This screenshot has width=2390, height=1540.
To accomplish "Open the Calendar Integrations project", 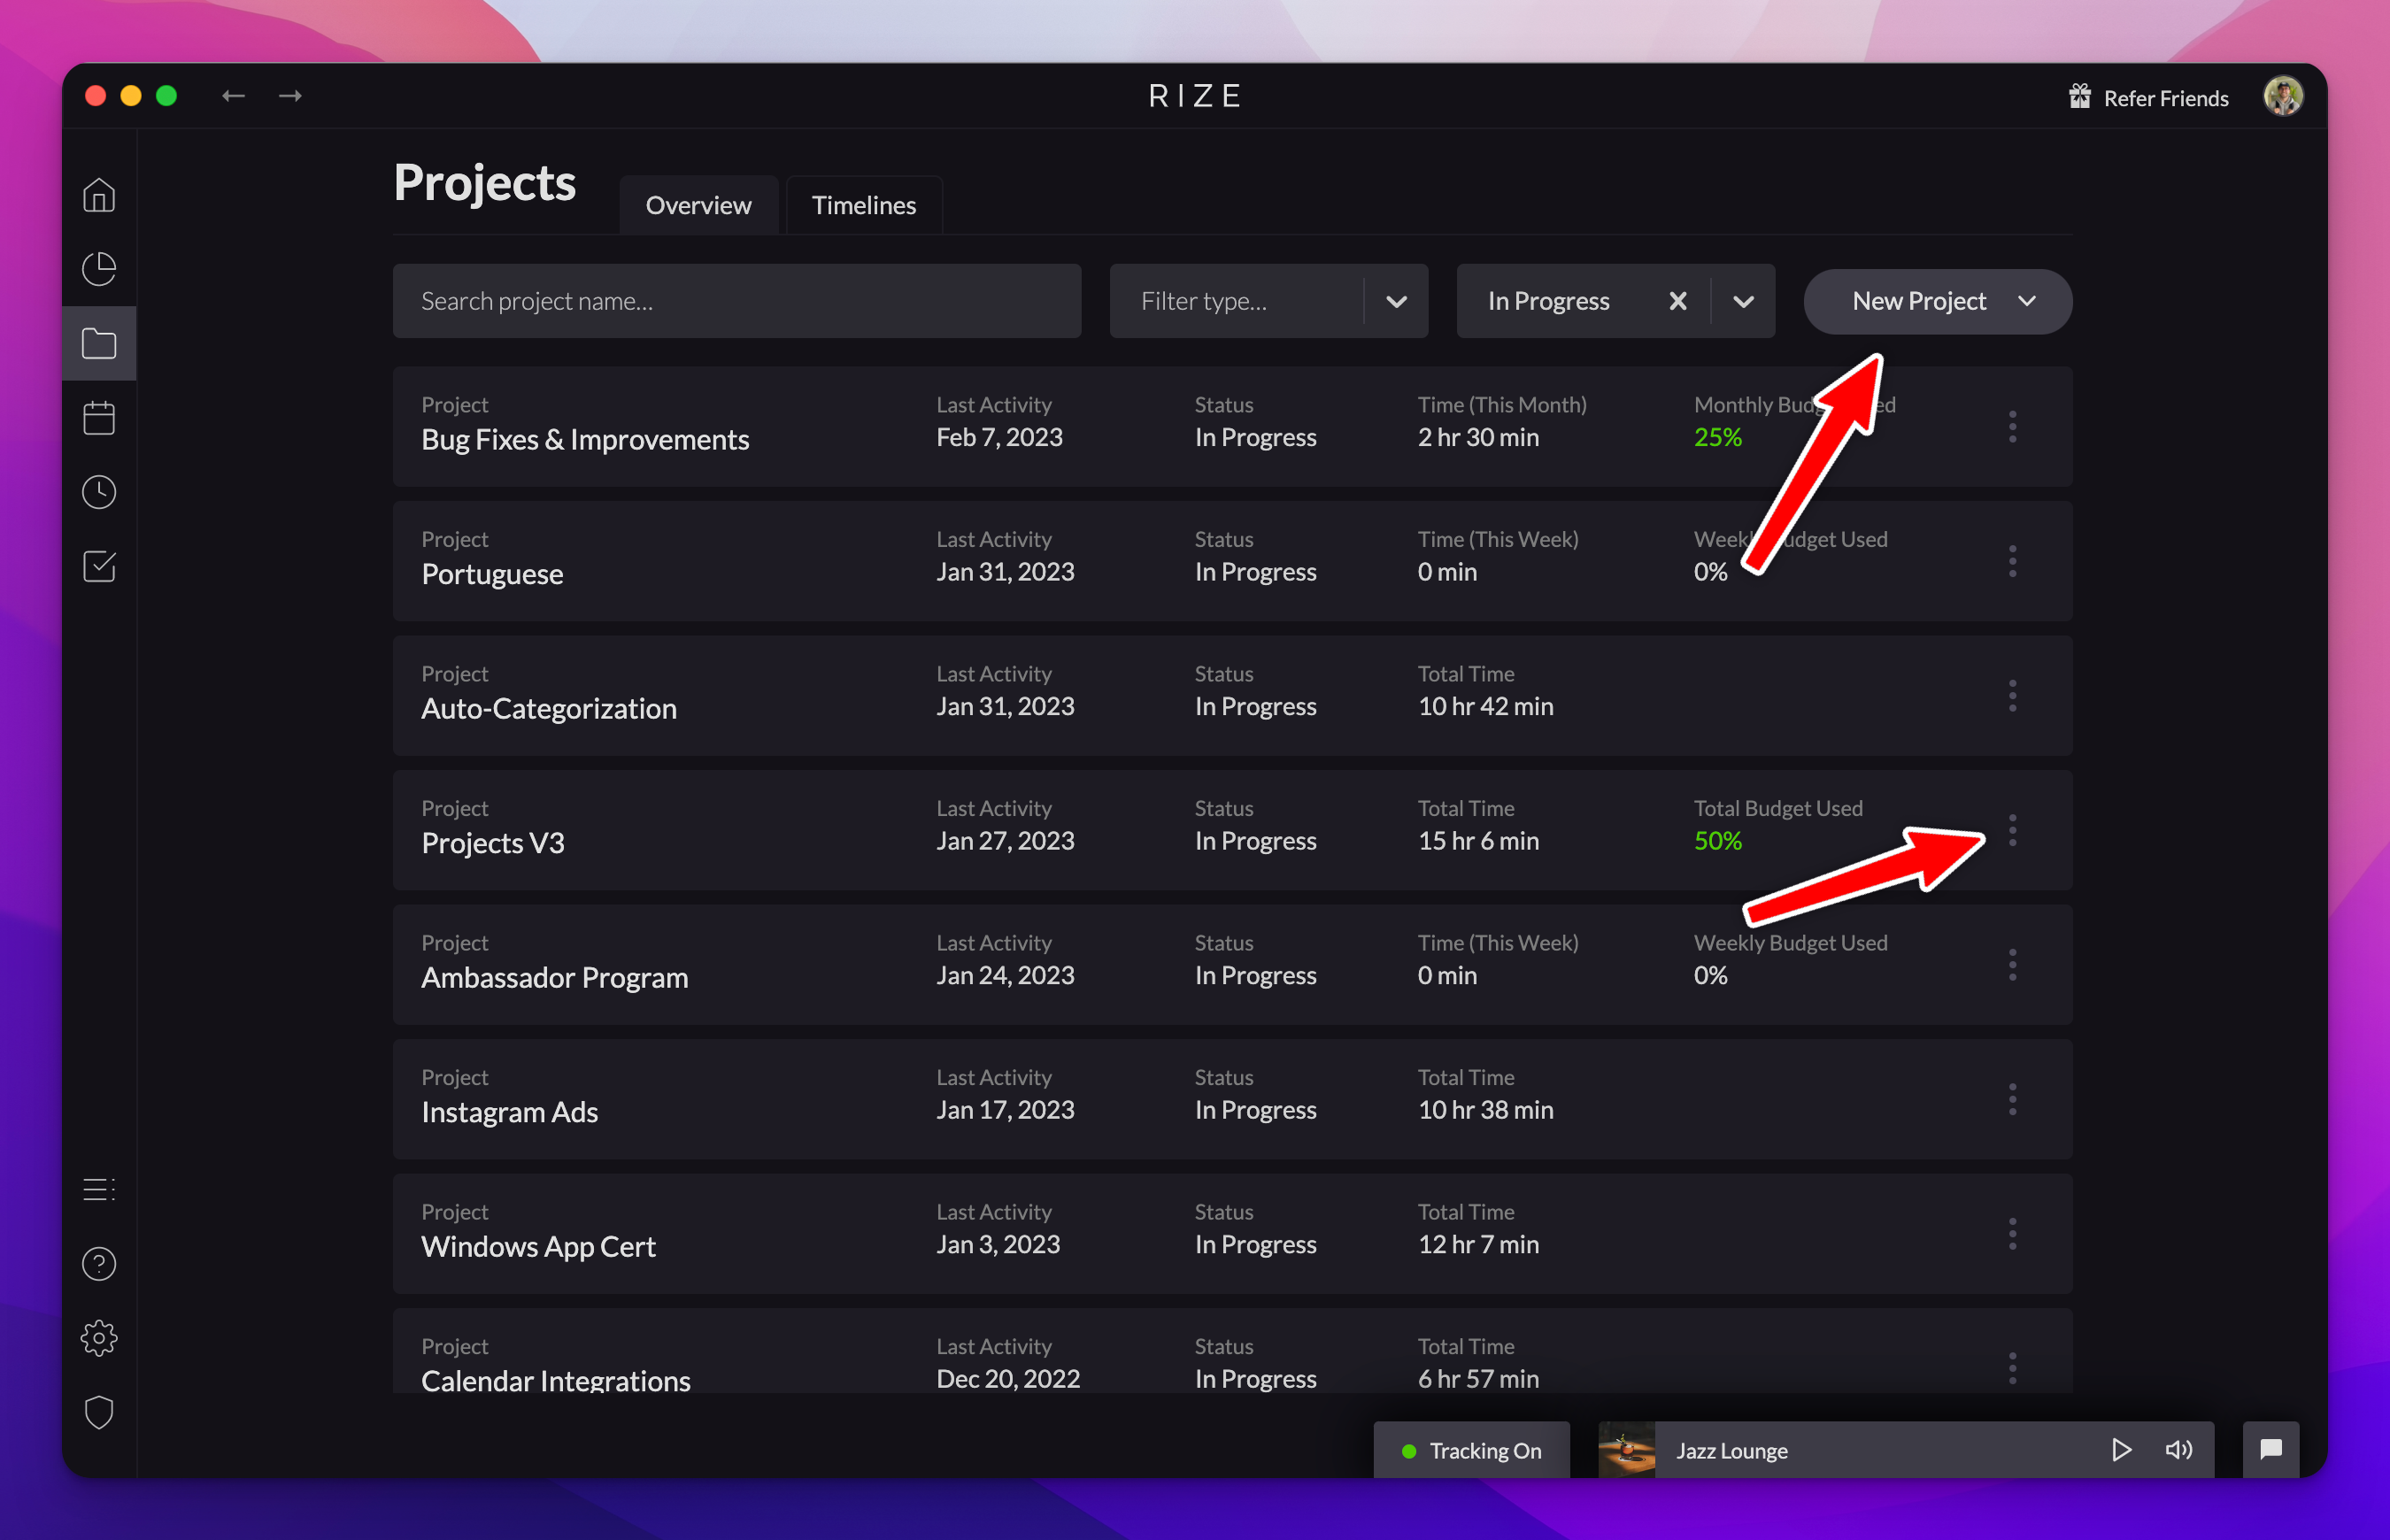I will [x=556, y=1381].
